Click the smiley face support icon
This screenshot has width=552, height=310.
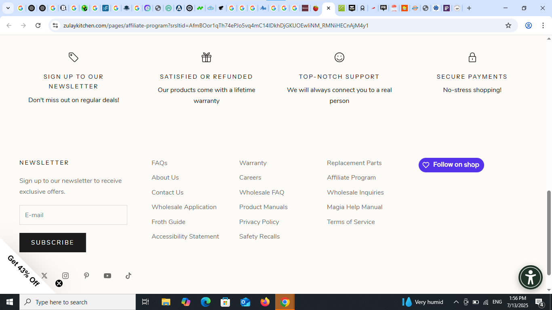[339, 57]
